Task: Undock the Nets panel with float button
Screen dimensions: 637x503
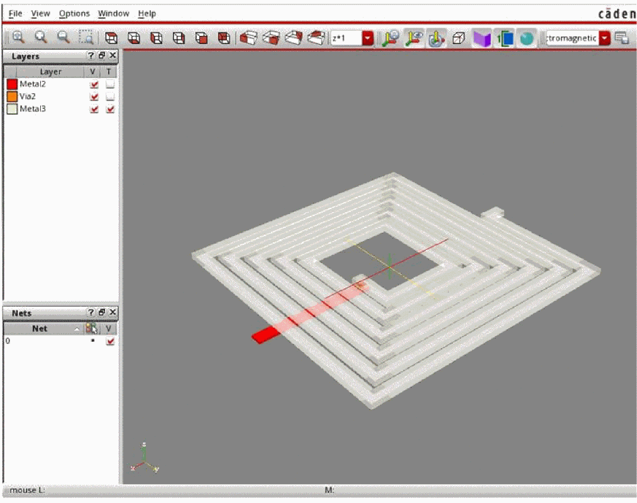Action: point(102,313)
